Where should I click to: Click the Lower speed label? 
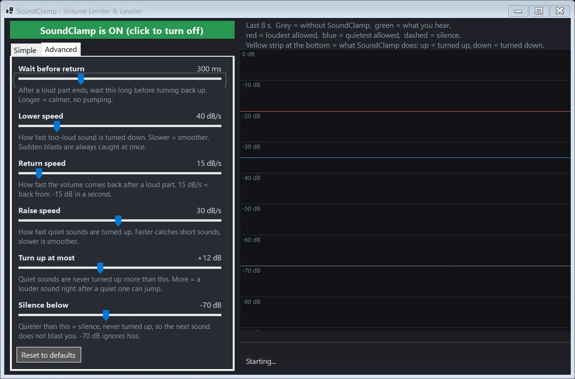click(x=41, y=116)
